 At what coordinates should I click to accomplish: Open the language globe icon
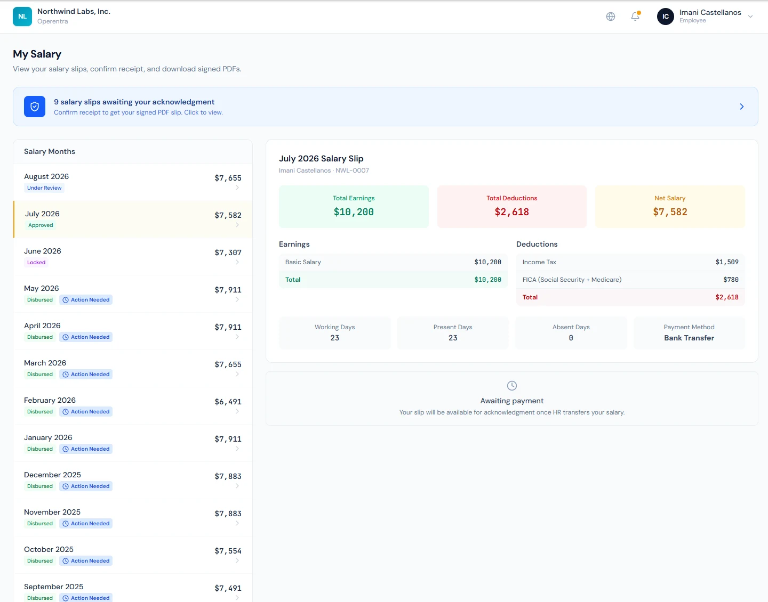[611, 17]
